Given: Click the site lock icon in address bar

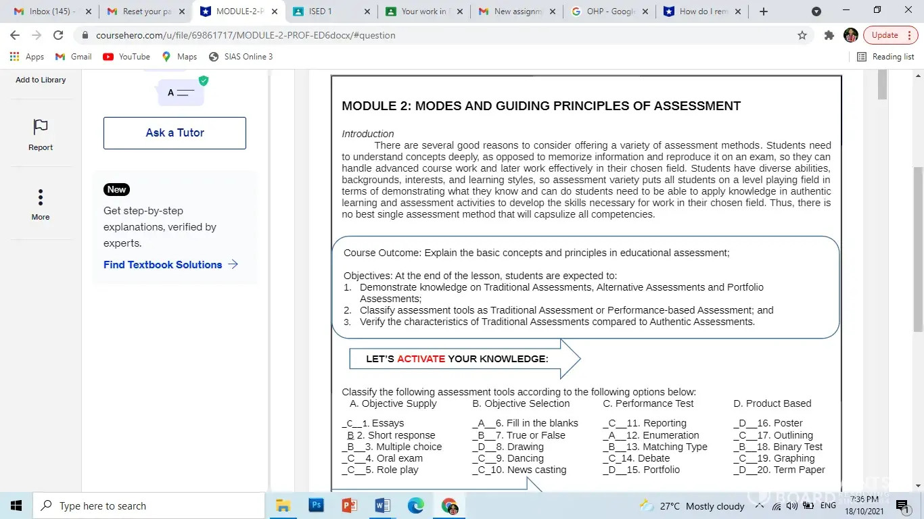Looking at the screenshot, I should (x=85, y=35).
